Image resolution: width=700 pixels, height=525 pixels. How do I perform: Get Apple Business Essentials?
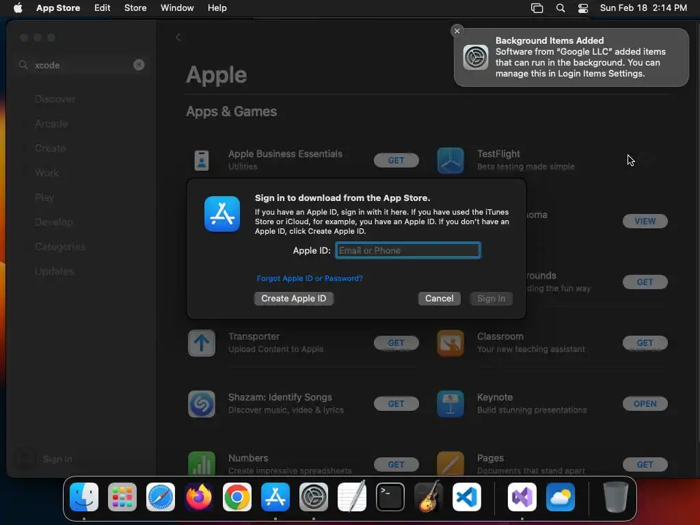396,160
